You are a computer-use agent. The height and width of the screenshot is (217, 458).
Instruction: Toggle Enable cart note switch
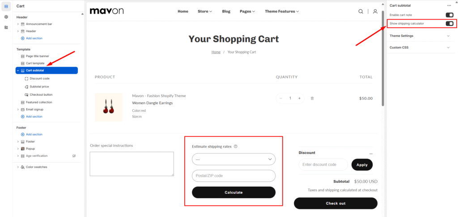(x=449, y=15)
